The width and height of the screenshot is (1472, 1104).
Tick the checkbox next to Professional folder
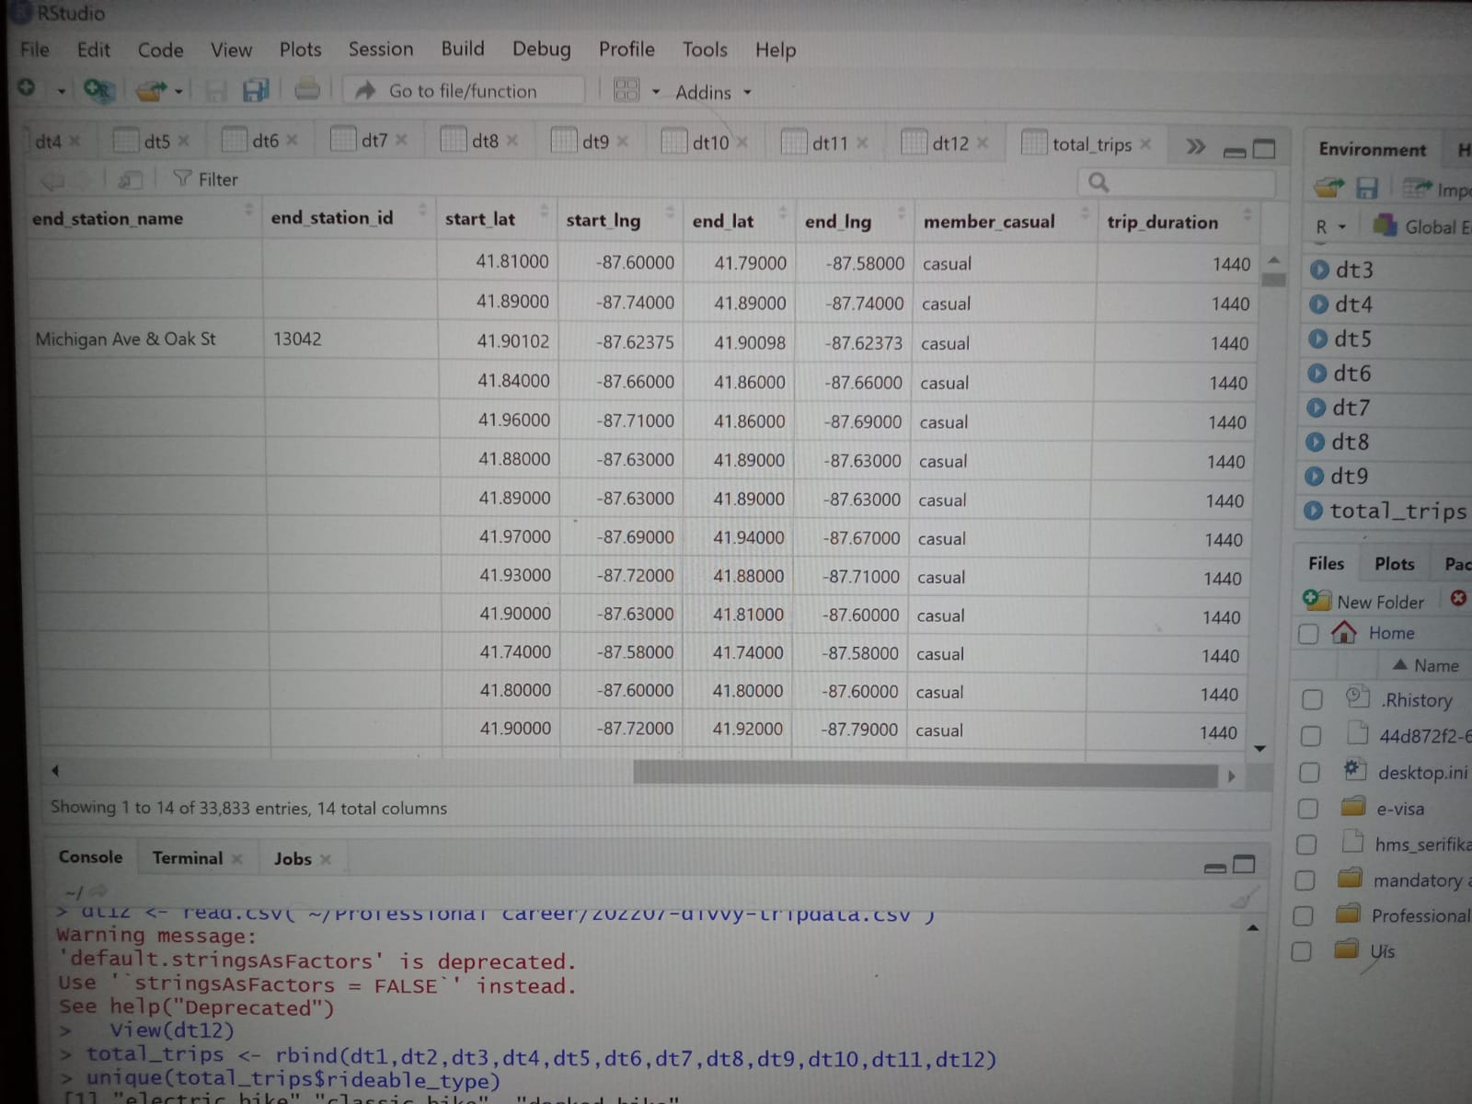[x=1303, y=915]
